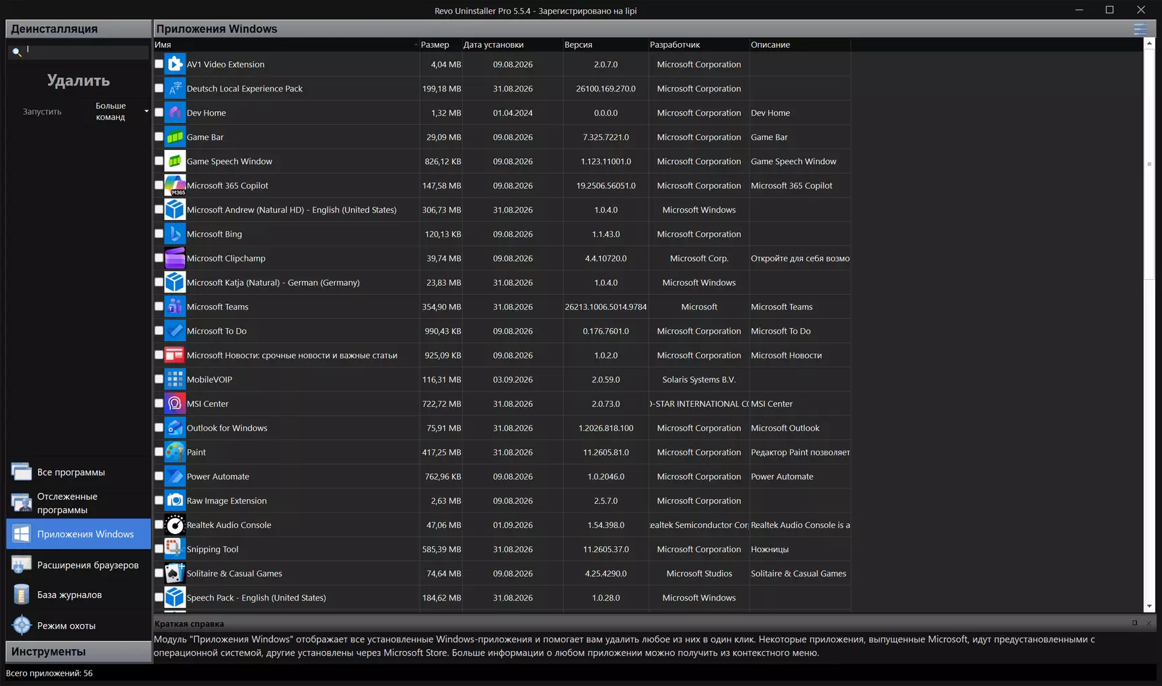Viewport: 1162px width, 686px height.
Task: Click the Dev Home app icon
Action: (x=175, y=112)
